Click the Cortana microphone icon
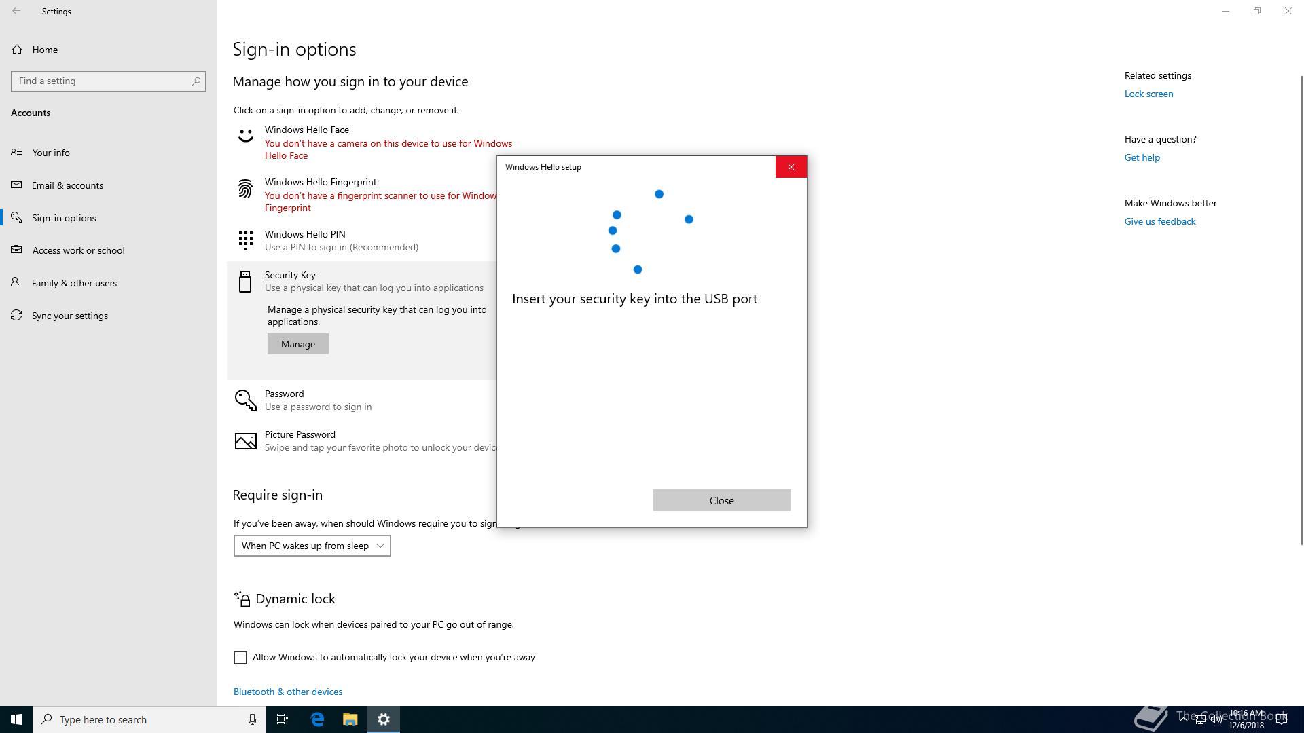Image resolution: width=1304 pixels, height=733 pixels. point(252,719)
